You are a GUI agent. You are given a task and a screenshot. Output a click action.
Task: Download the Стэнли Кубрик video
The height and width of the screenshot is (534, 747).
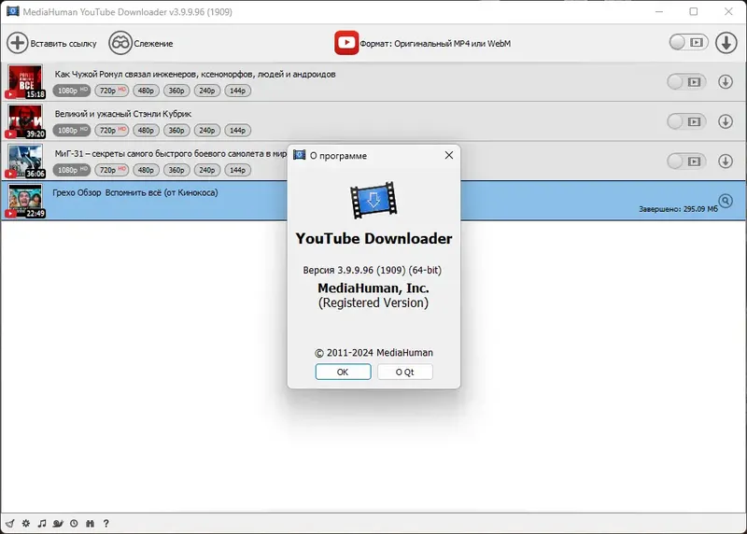pos(726,121)
